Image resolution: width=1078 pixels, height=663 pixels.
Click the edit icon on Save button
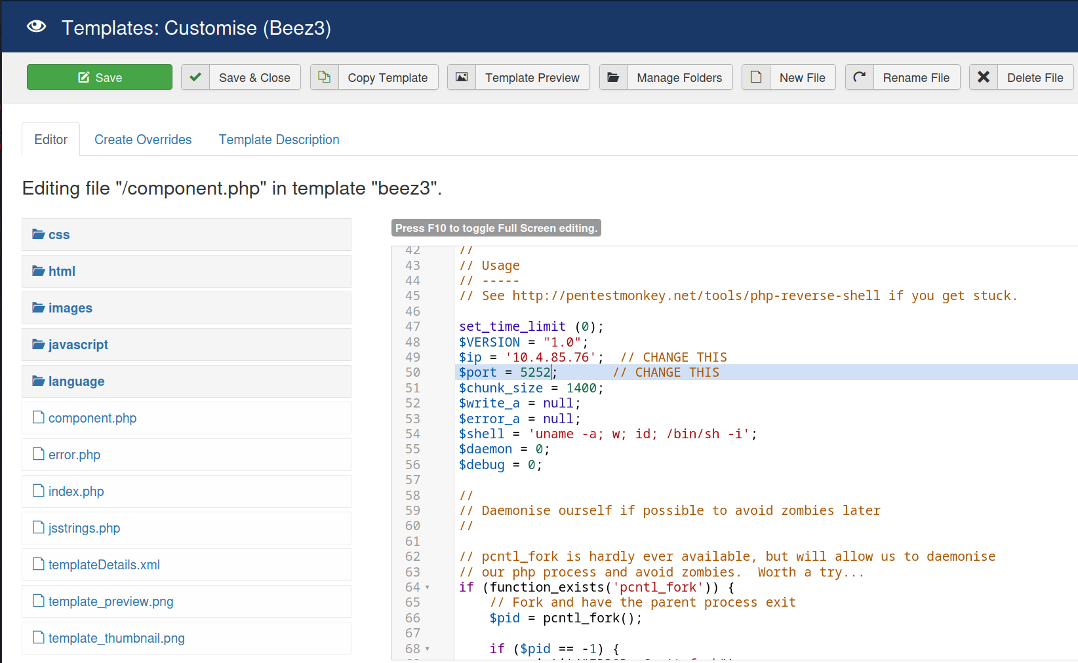83,77
